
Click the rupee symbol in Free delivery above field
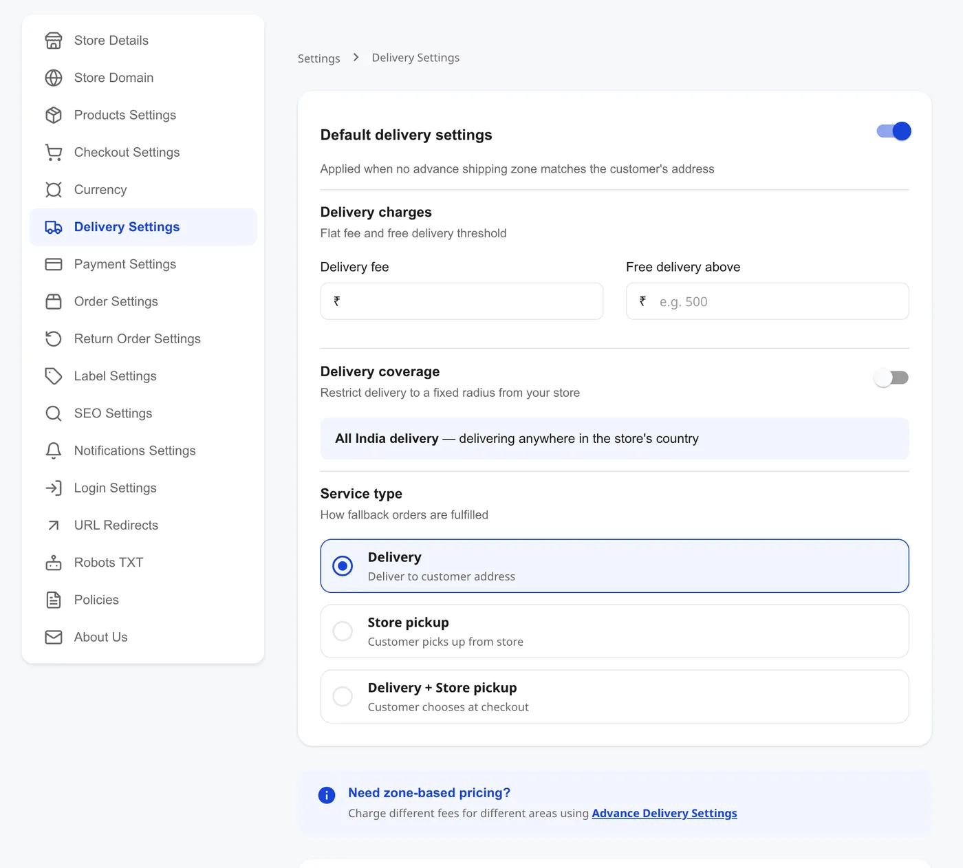tap(642, 301)
